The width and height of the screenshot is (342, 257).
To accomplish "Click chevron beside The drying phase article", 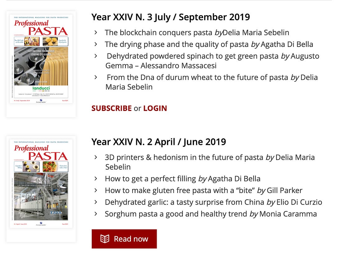I will coord(95,44).
